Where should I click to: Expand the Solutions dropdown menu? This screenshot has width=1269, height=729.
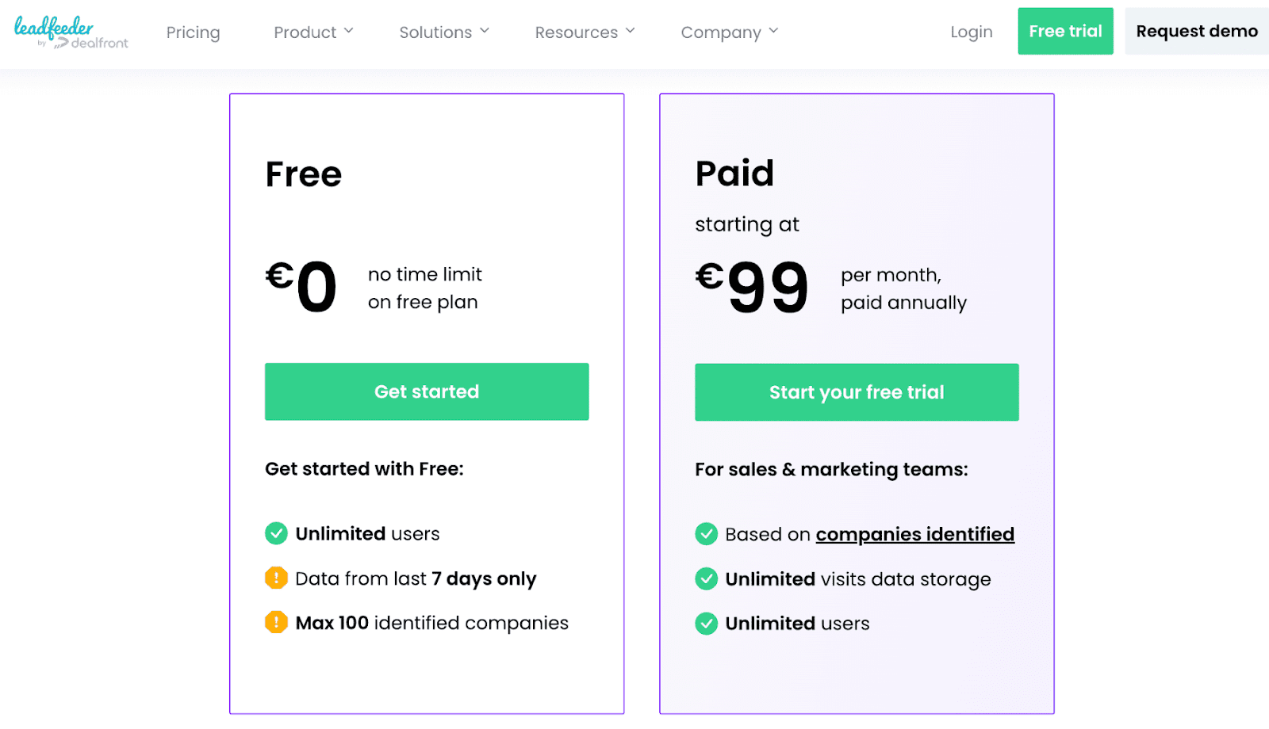(444, 32)
